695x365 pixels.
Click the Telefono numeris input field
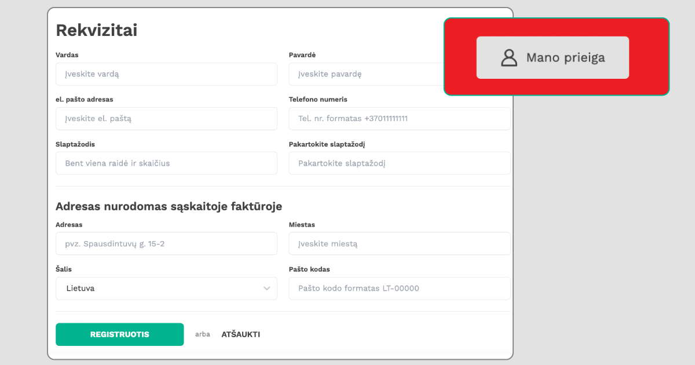pos(400,119)
